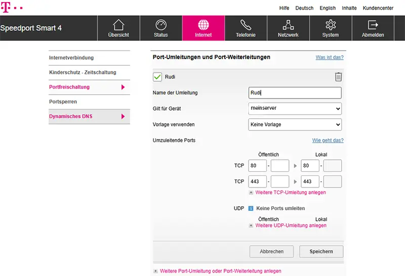Open the Übersicht home icon

[118, 25]
